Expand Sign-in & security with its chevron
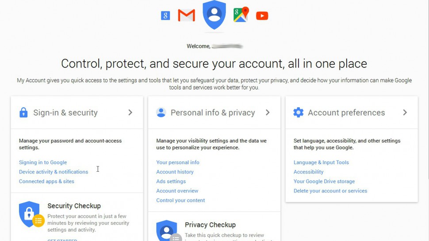The image size is (429, 241). click(x=130, y=113)
